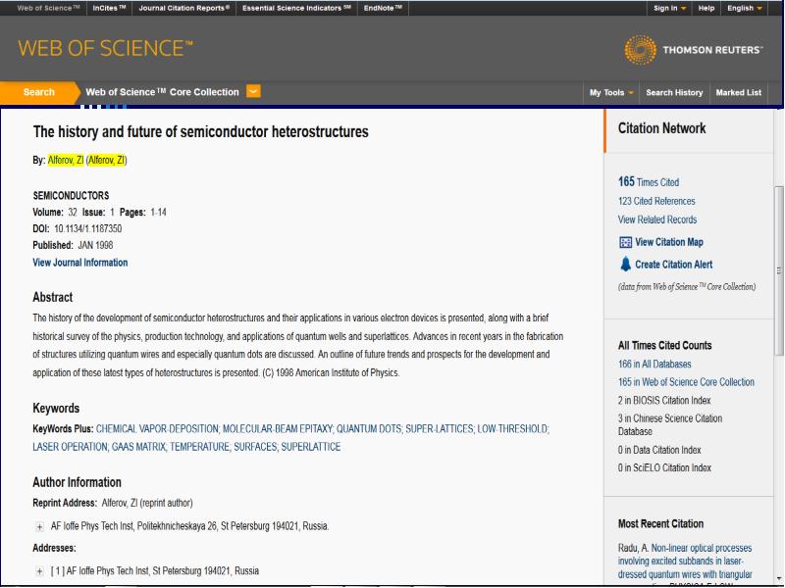Open the 123 Cited References link
Viewport: 785px width, 588px height.
[656, 201]
